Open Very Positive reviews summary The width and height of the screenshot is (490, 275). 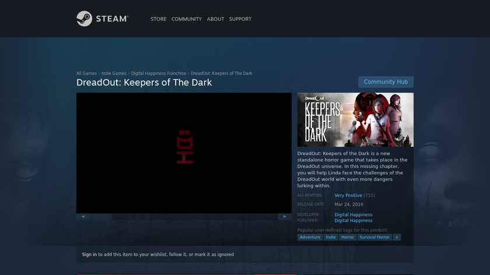(348, 195)
